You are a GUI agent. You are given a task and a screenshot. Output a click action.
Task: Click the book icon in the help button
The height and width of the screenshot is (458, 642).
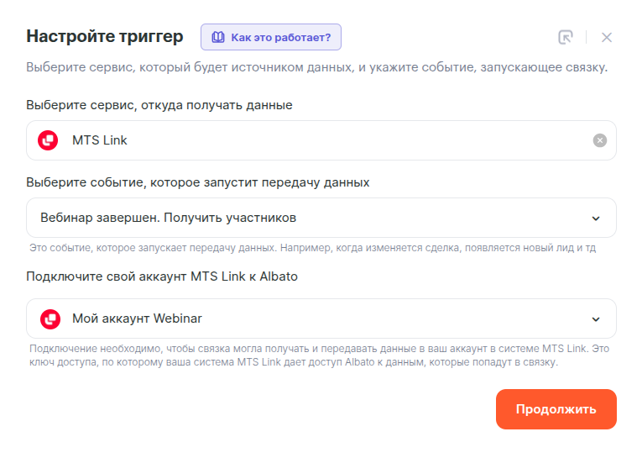218,37
